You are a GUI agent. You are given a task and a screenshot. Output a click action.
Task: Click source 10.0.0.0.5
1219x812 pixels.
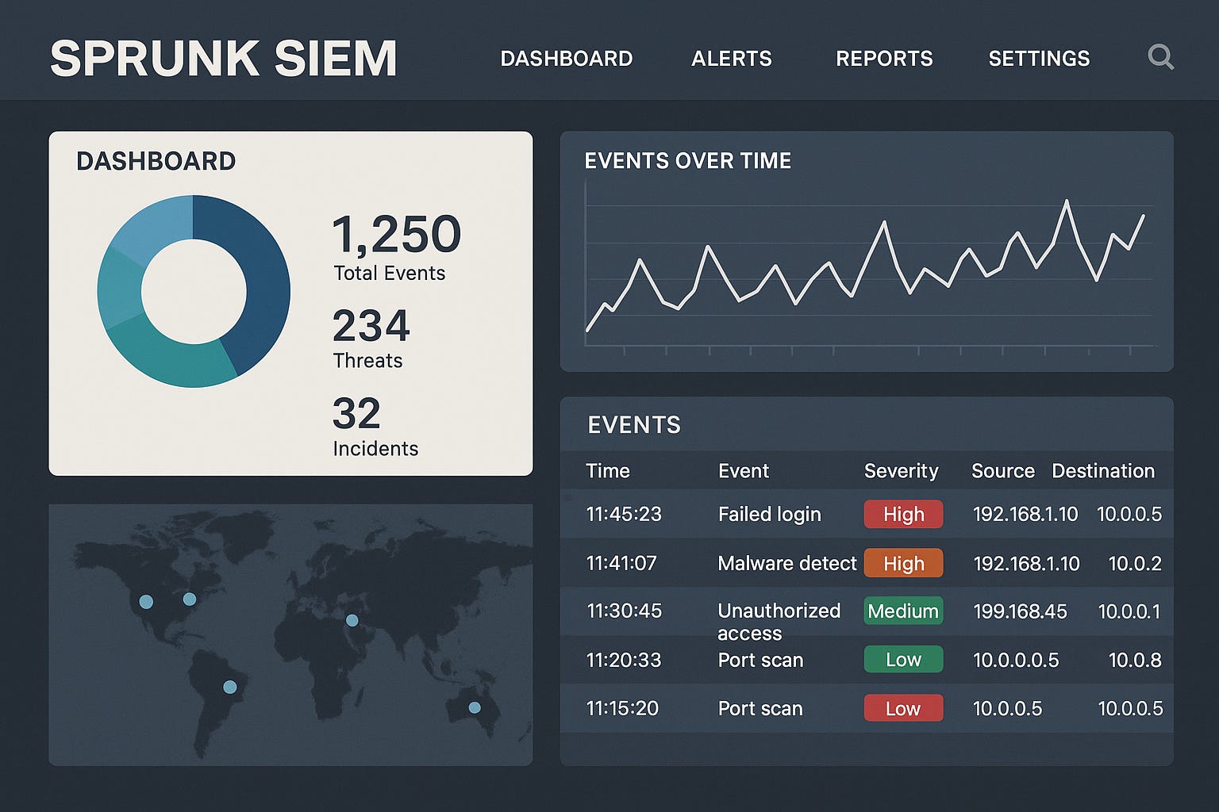click(1016, 660)
